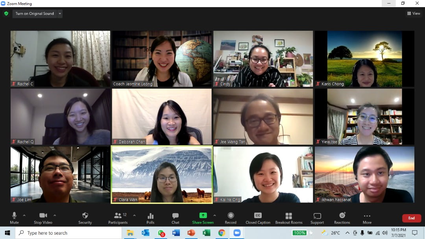Image resolution: width=425 pixels, height=239 pixels.
Task: Turn on Original Sound
Action: point(35,13)
